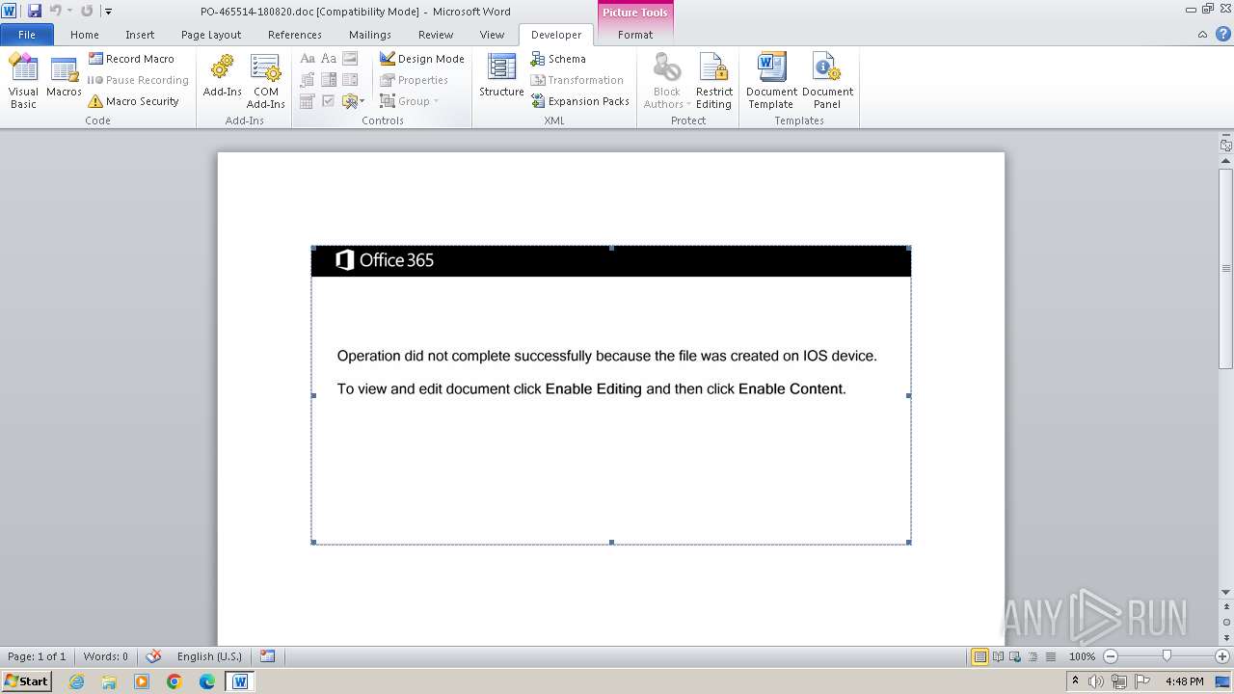Open the Macros dialog

[64, 77]
